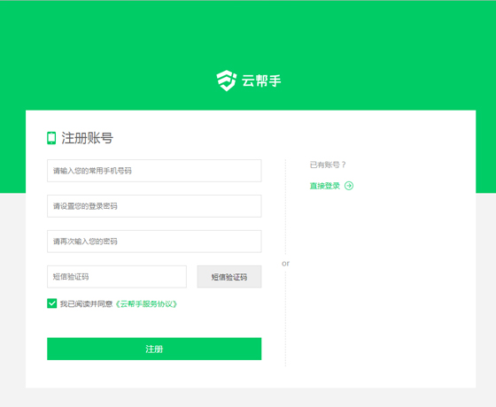The image size is (496, 407).
Task: Click the 云帮手 shield logo icon
Action: pos(227,81)
